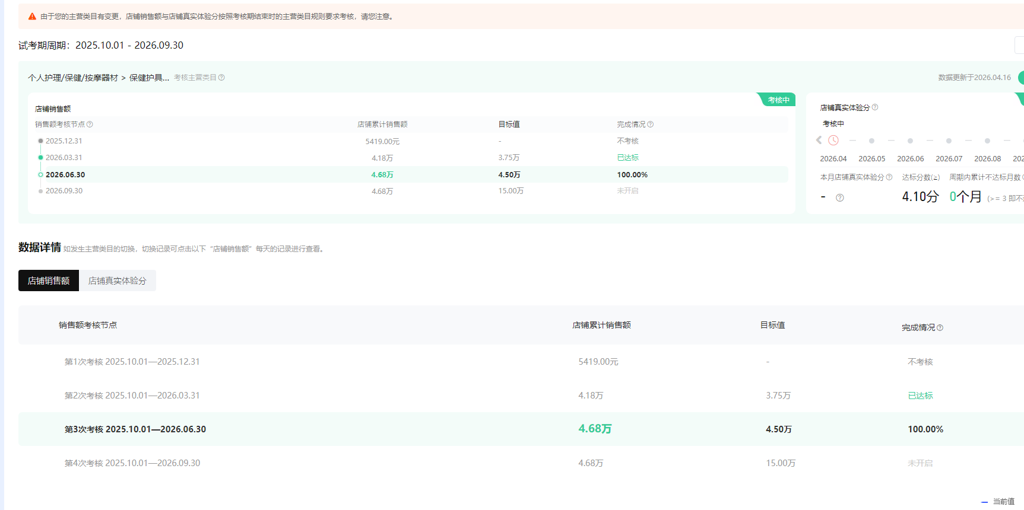The image size is (1024, 510).
Task: Go to previous months with left chevron
Action: [819, 141]
